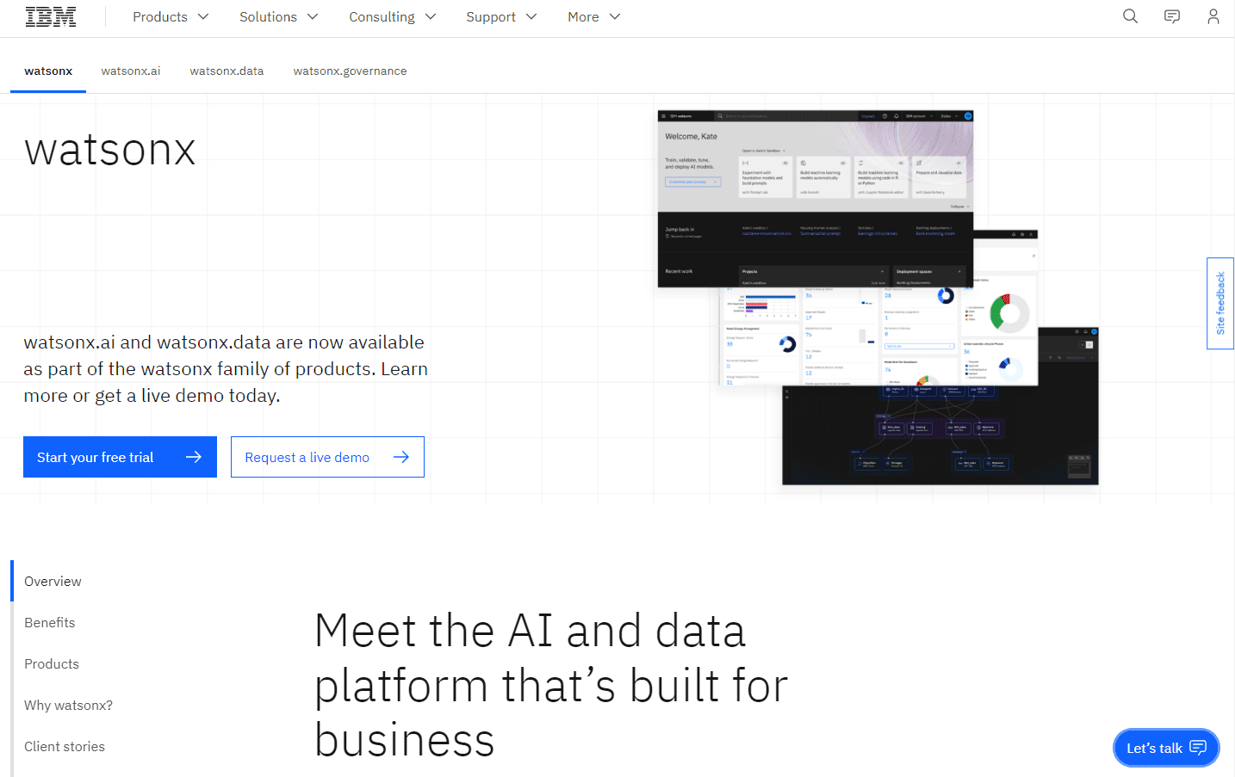
Task: Jump to Client stories section
Action: click(x=65, y=747)
